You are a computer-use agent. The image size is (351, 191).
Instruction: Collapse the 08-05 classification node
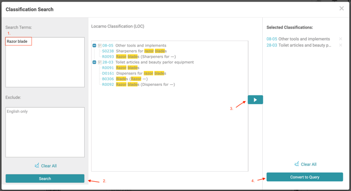[94, 45]
